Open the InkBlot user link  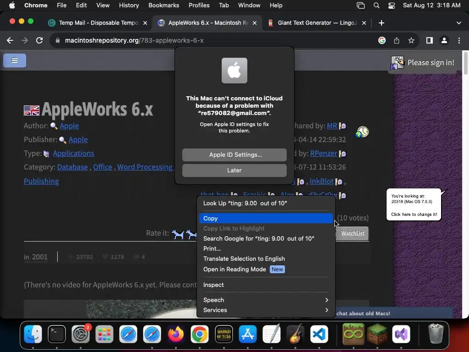tap(322, 181)
